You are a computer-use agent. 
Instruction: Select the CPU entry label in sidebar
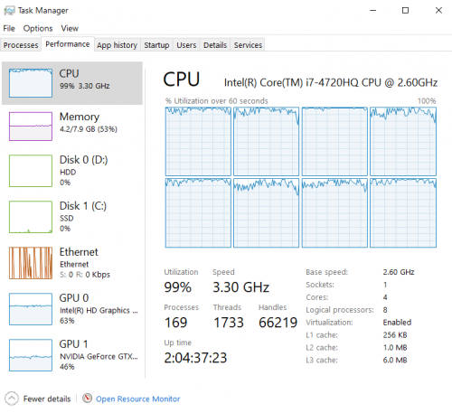coord(69,73)
